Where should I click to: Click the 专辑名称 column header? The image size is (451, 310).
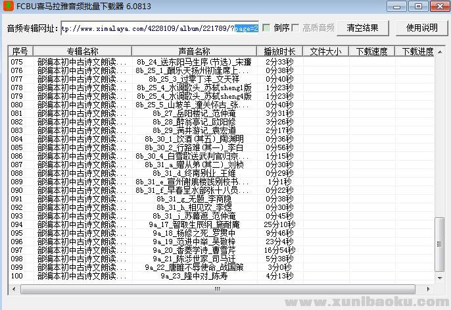tap(82, 51)
